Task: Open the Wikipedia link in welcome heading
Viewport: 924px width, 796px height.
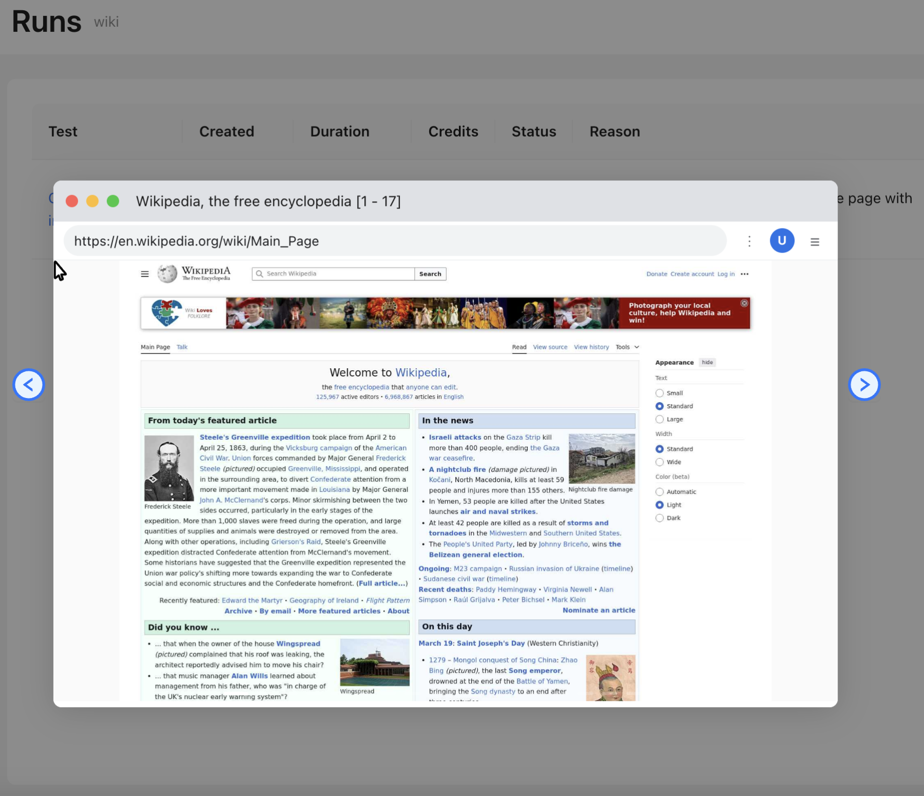Action: click(x=421, y=373)
